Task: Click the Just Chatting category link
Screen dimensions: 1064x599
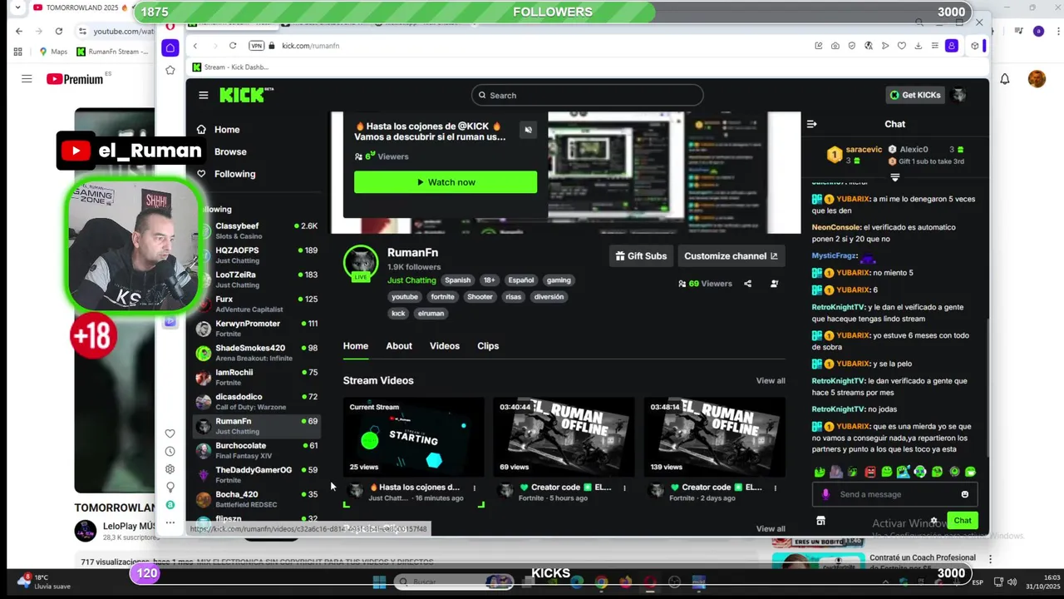Action: click(411, 280)
